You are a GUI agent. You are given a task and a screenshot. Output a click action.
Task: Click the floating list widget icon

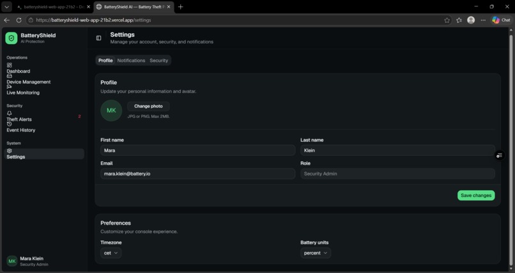(499, 156)
